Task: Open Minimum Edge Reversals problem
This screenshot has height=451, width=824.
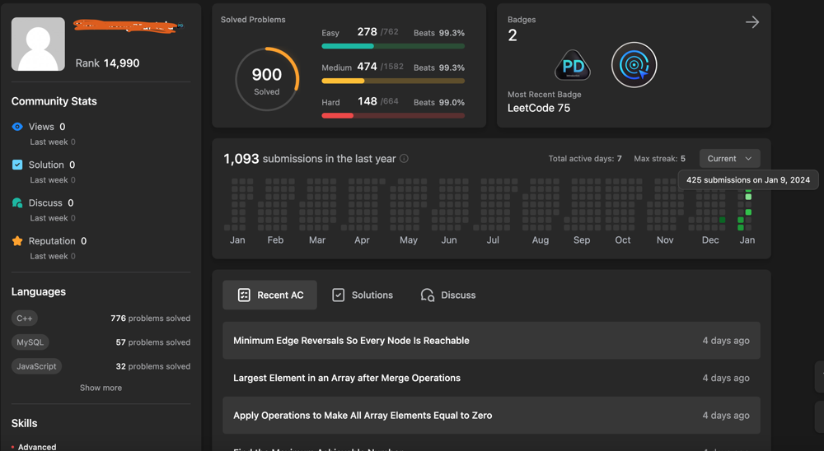Action: coord(351,341)
